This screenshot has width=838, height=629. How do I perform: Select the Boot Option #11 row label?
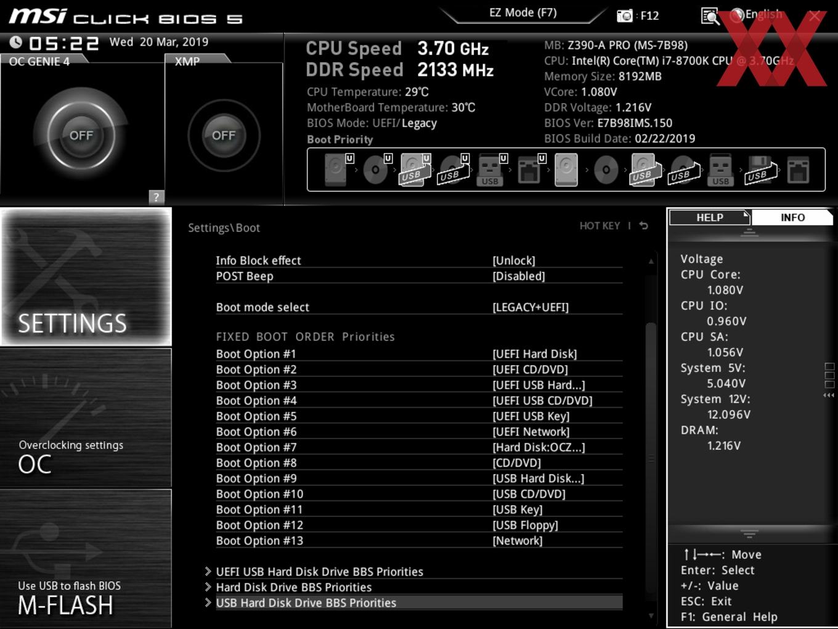pos(259,509)
